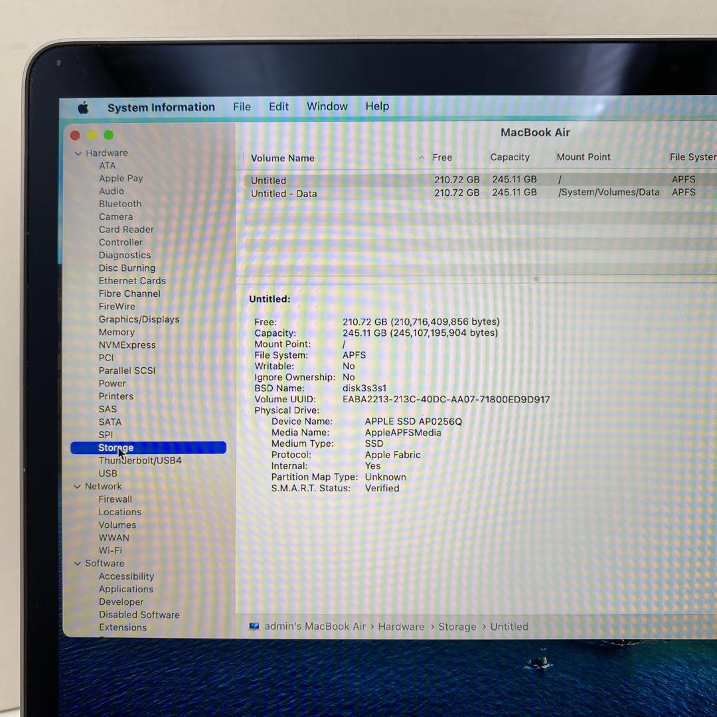Click the disk3s3s1 BSD name value
Screen dimensions: 717x717
364,388
